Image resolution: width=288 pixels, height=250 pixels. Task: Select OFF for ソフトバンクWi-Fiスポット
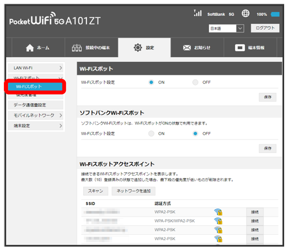point(195,133)
